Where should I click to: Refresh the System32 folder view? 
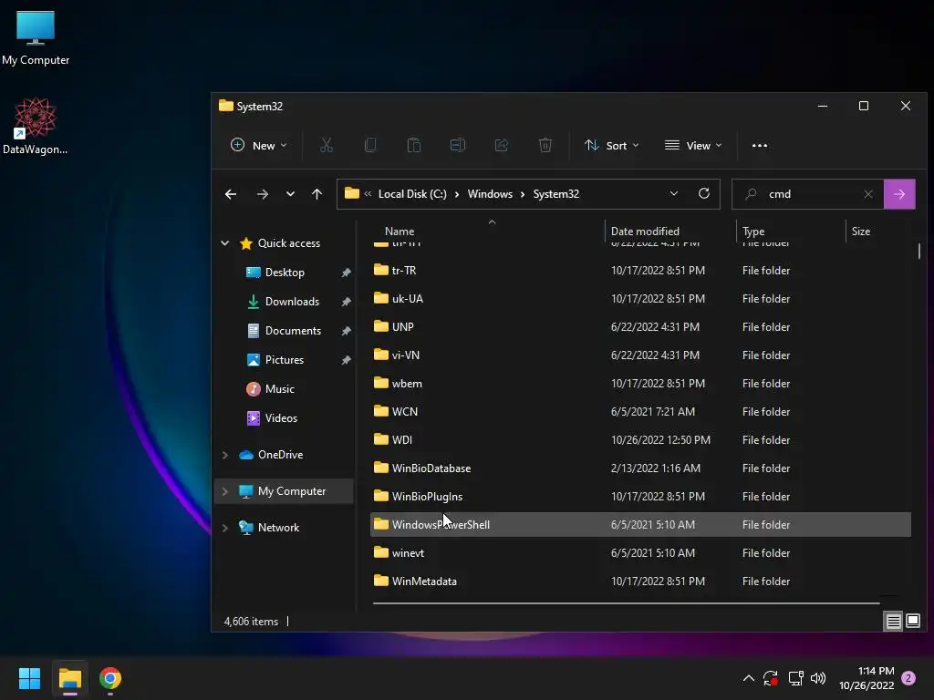704,193
